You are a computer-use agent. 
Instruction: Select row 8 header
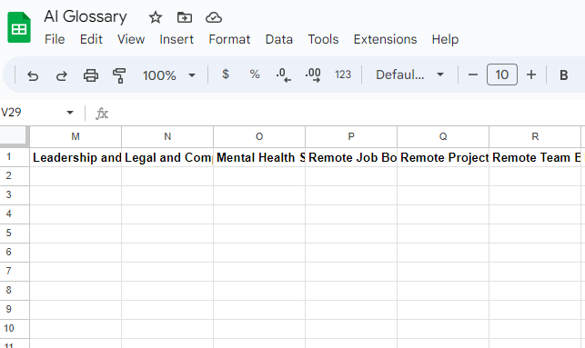[x=15, y=290]
